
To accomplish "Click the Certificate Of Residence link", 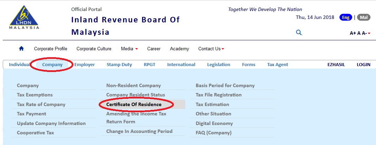I will 134,104.
